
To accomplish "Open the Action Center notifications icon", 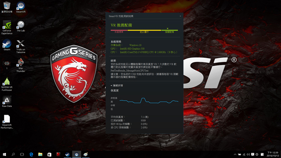I will [x=253, y=154].
